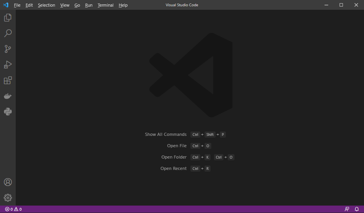Open the Edit menu

[29, 5]
